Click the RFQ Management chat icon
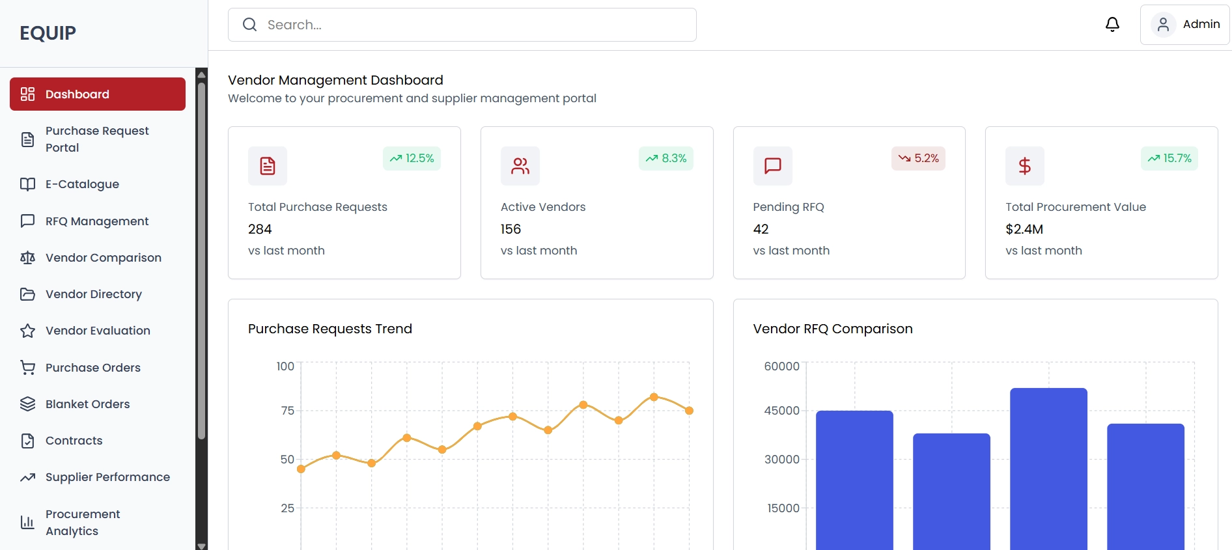This screenshot has width=1232, height=550. click(x=27, y=221)
